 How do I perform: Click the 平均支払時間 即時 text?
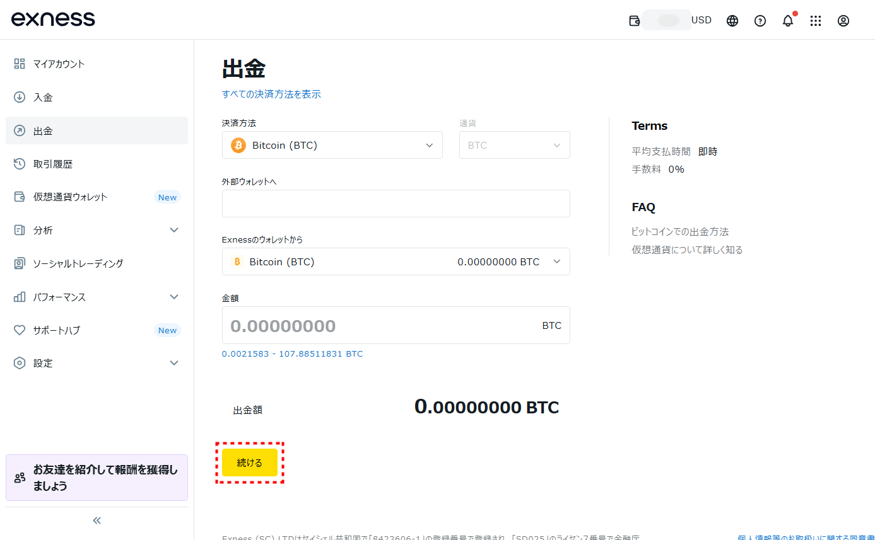[x=674, y=151]
